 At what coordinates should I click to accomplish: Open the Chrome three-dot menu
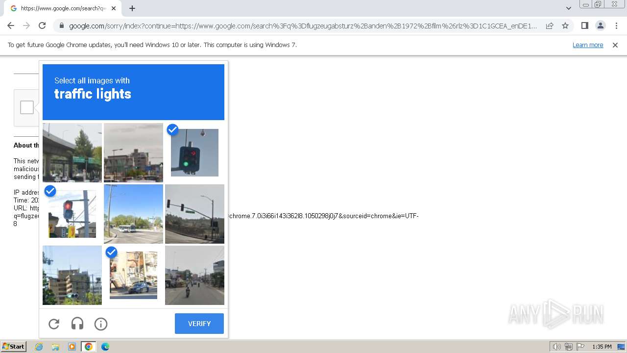pos(616,25)
